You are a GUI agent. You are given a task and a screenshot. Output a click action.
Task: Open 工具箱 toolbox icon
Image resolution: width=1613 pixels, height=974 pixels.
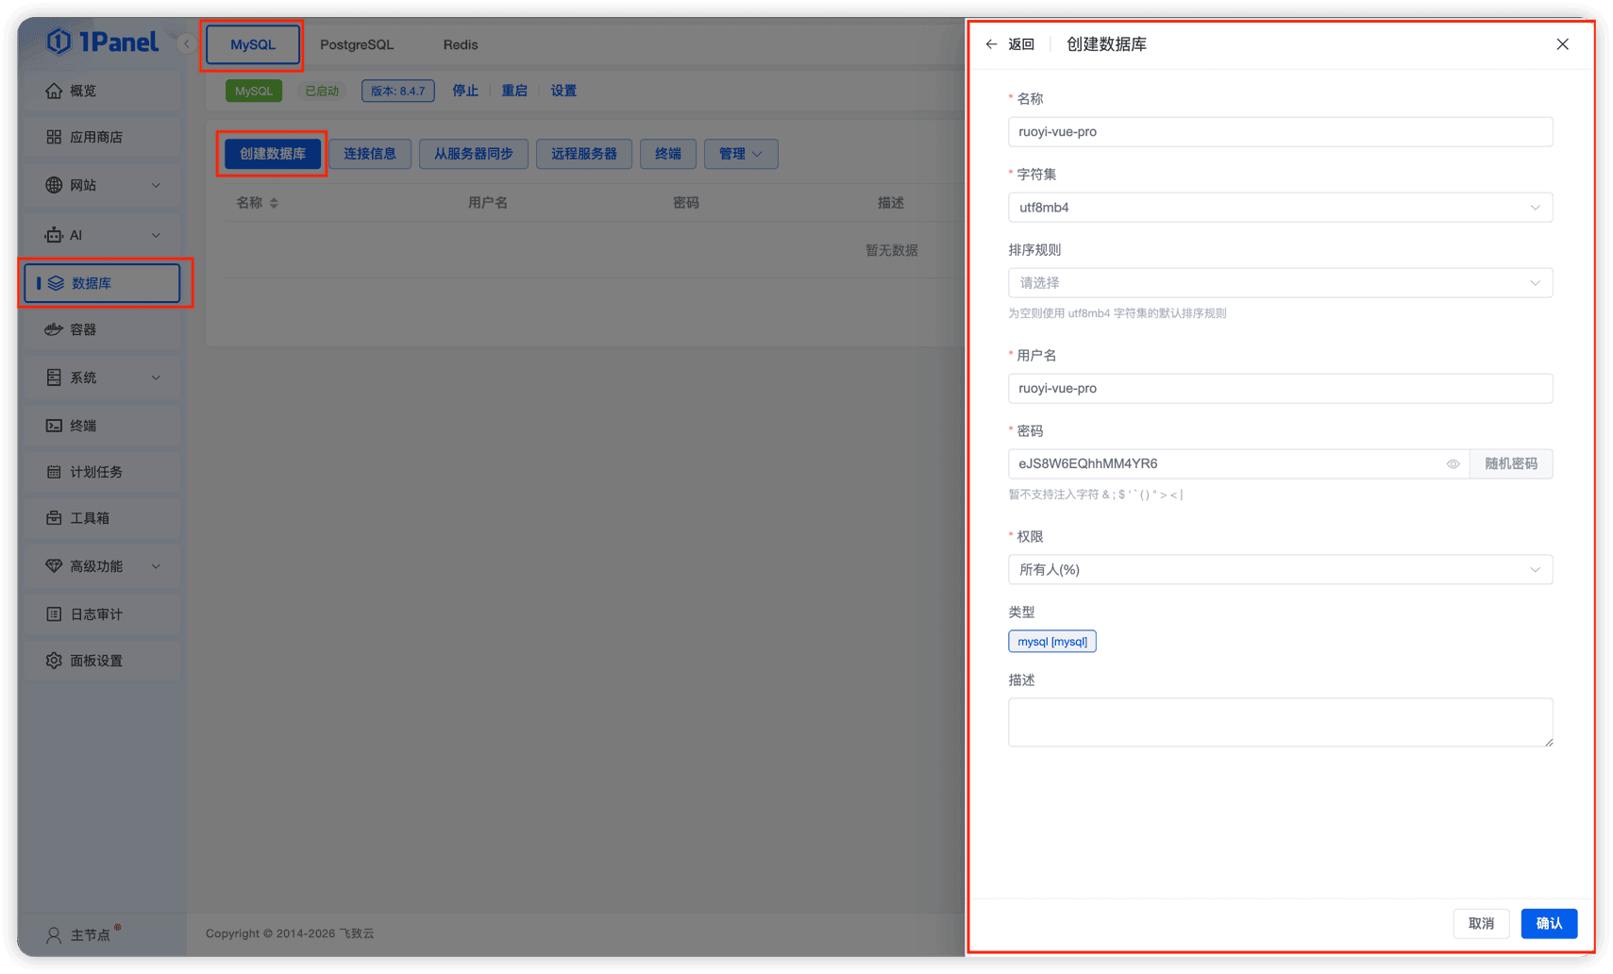pyautogui.click(x=54, y=518)
